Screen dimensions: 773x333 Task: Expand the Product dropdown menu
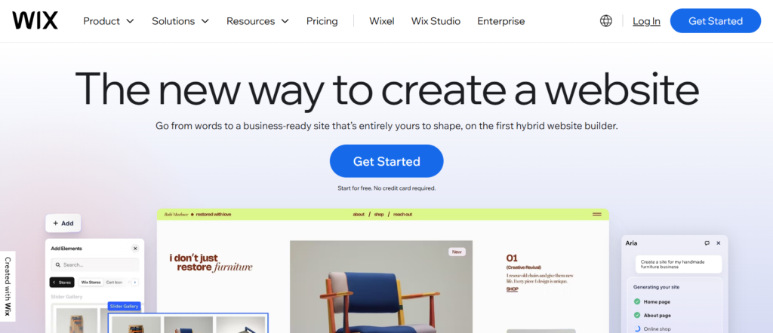109,21
